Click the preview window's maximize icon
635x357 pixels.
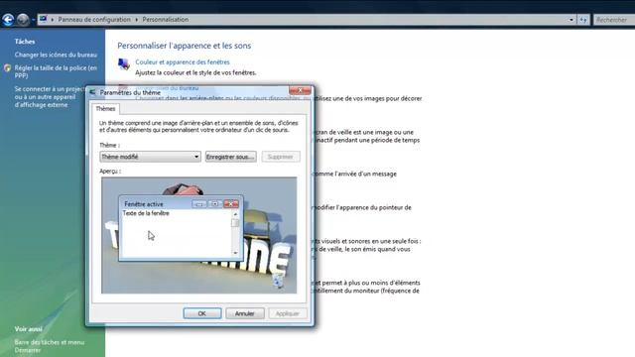(x=214, y=204)
